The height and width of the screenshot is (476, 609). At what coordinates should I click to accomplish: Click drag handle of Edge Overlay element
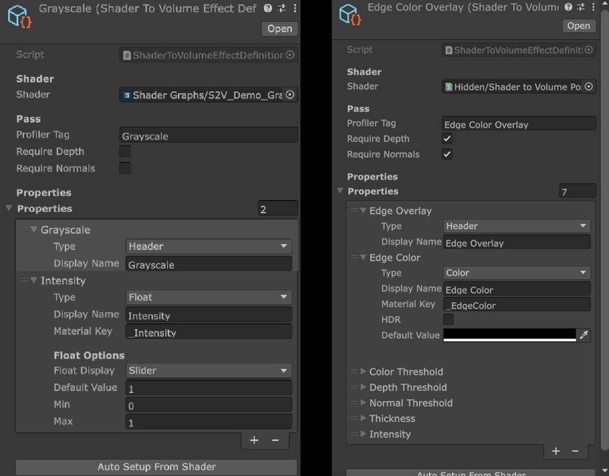coord(354,211)
